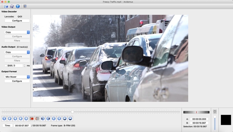Jump to previous keyframe with double-left arrow

coord(21,118)
